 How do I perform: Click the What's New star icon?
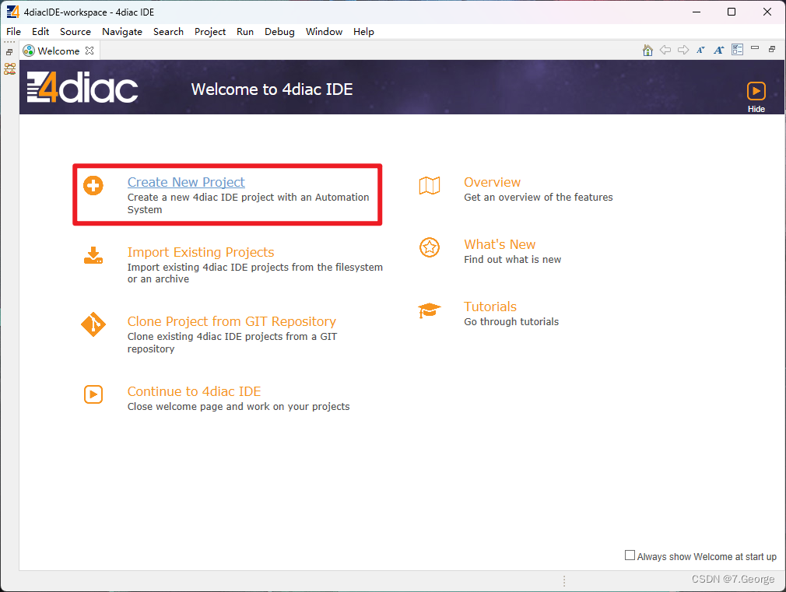pyautogui.click(x=430, y=247)
